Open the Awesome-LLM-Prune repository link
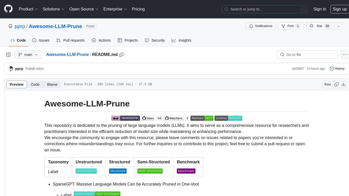 pyautogui.click(x=55, y=26)
